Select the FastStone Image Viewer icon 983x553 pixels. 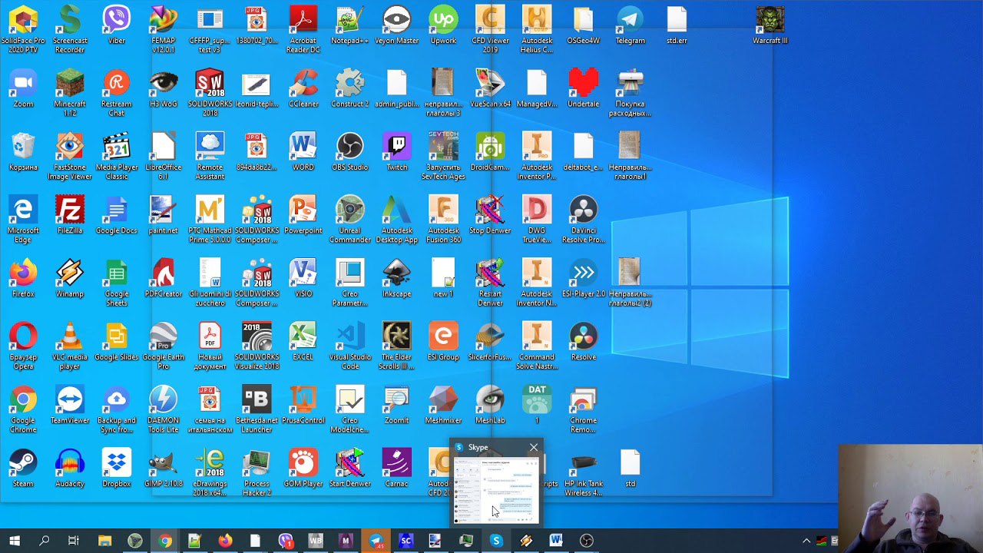click(70, 157)
